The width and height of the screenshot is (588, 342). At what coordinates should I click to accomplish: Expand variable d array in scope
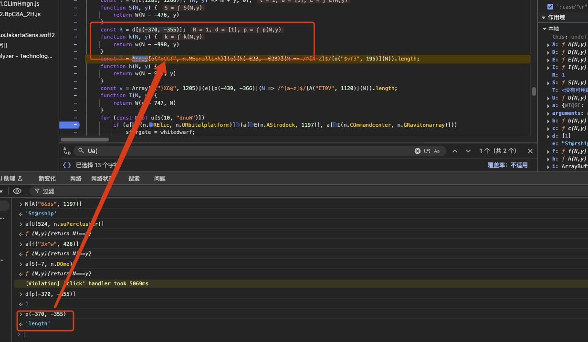coord(548,136)
